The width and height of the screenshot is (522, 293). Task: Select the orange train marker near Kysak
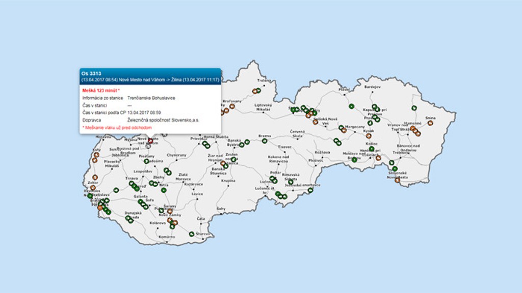pyautogui.click(x=369, y=136)
